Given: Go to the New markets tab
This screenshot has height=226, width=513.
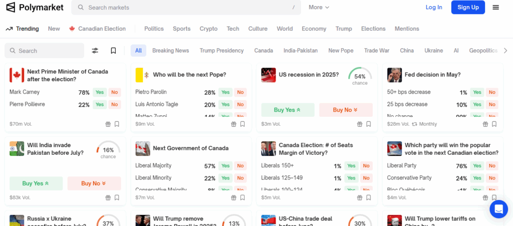Looking at the screenshot, I should coord(54,29).
